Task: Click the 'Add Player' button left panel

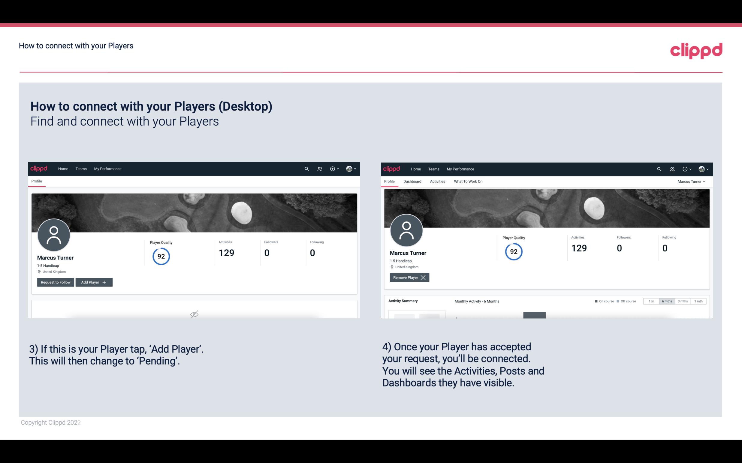Action: point(93,282)
